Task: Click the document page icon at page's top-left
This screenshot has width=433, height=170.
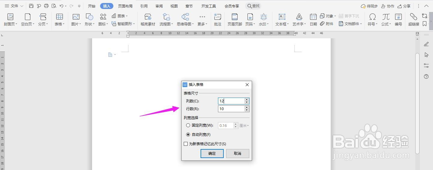Action: click(x=110, y=54)
